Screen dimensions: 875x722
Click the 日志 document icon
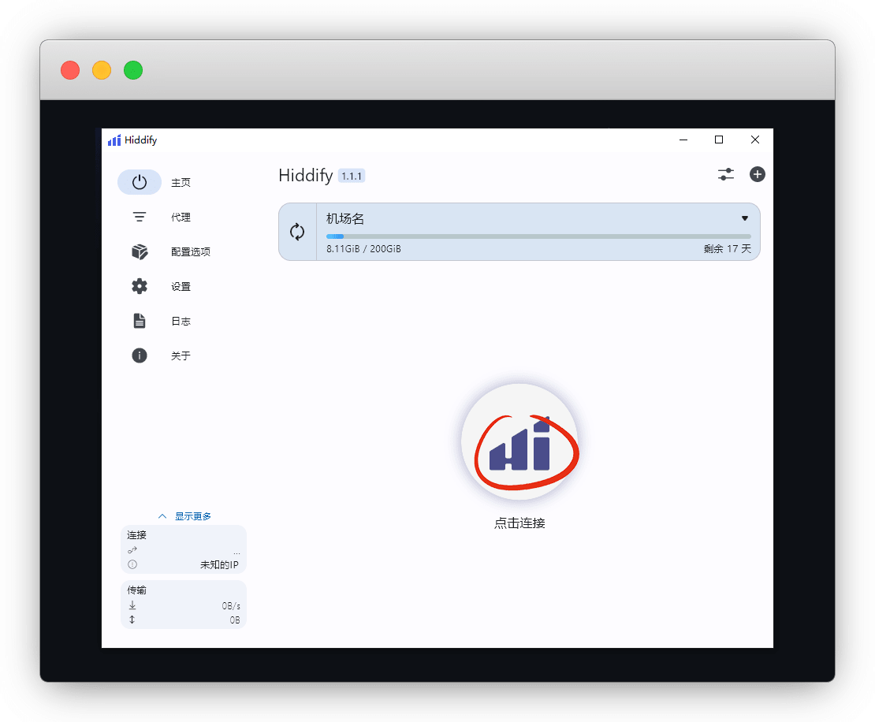(140, 321)
